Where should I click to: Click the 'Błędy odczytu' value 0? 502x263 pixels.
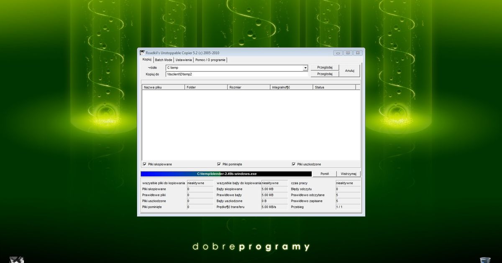348,189
